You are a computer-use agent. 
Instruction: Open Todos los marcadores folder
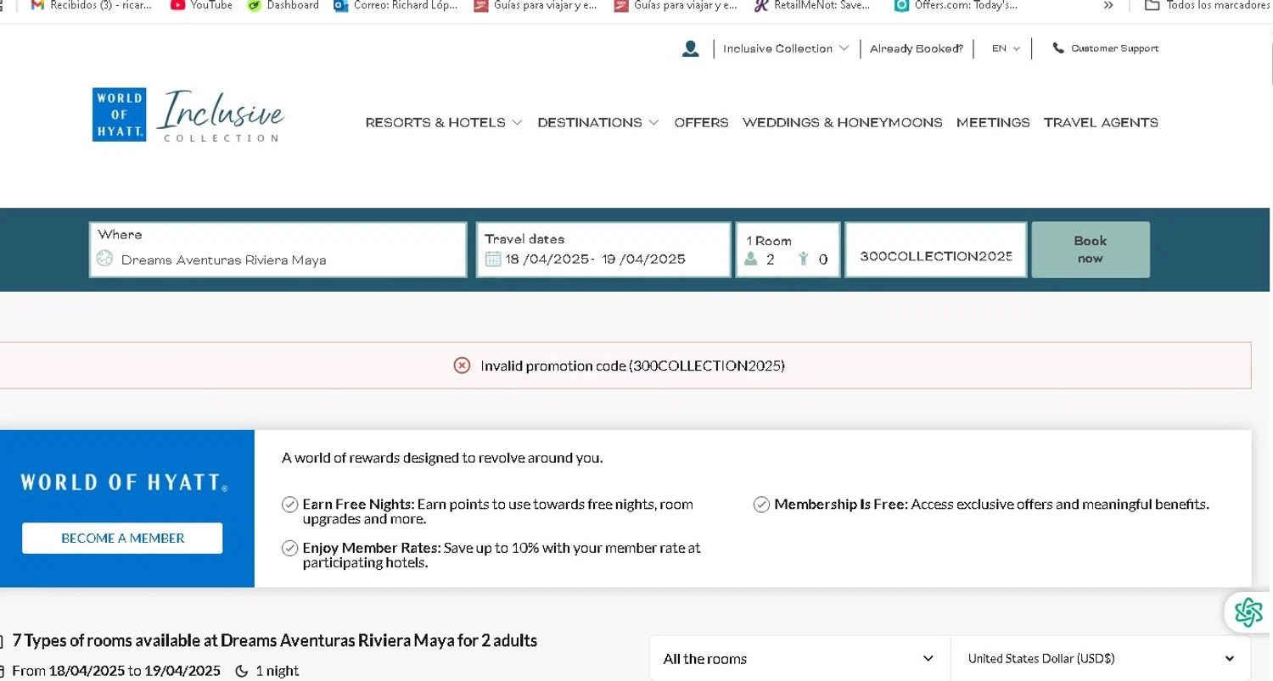tap(1208, 5)
